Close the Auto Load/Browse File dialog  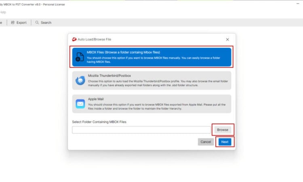227,39
